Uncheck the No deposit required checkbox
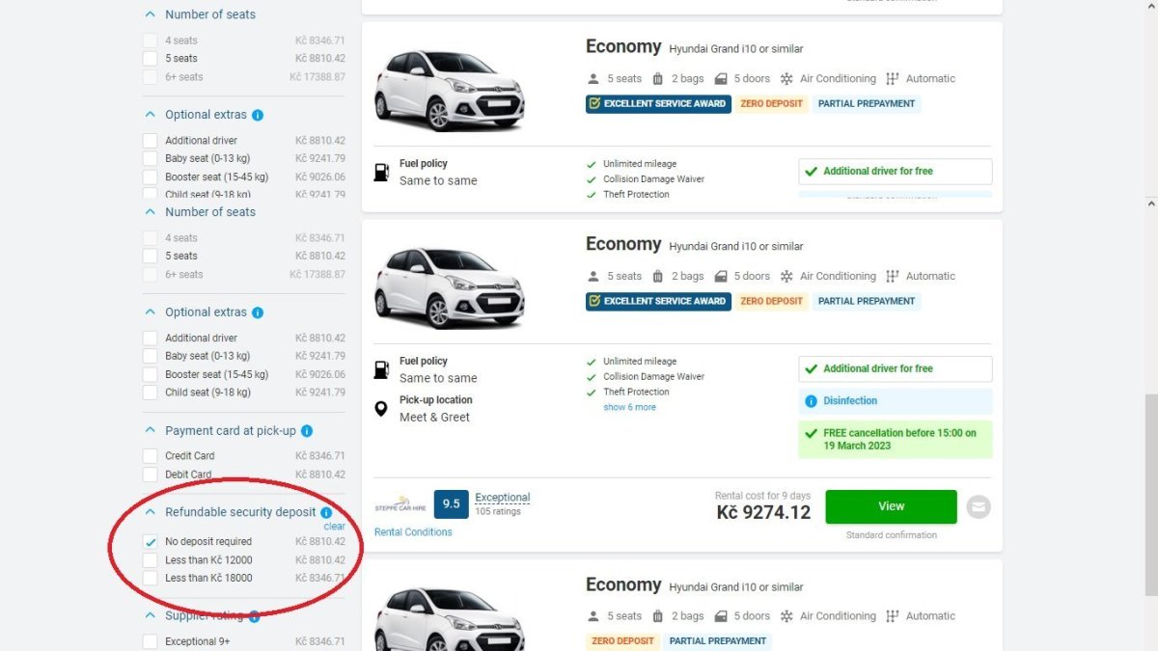 pyautogui.click(x=151, y=542)
